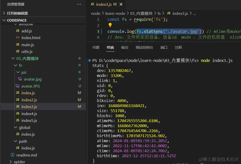Click the lightbulb code action icon
Viewport: 241px width, 164px height.
tap(110, 25)
